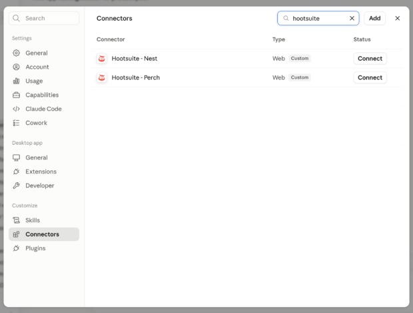Screen dimensions: 413x313
Task: Open the Developer settings
Action: coord(44,186)
